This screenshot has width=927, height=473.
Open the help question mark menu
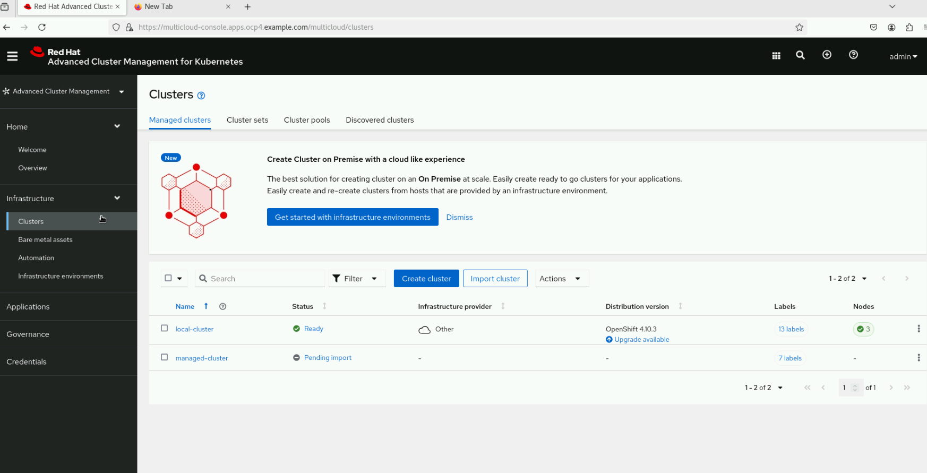pos(853,55)
